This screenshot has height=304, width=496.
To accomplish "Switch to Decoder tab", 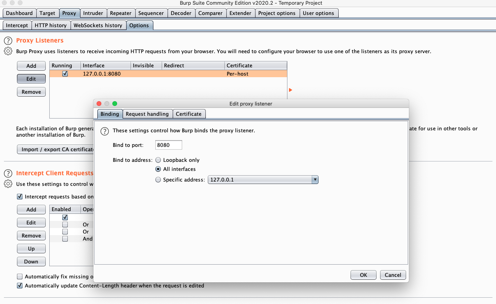I will [181, 13].
